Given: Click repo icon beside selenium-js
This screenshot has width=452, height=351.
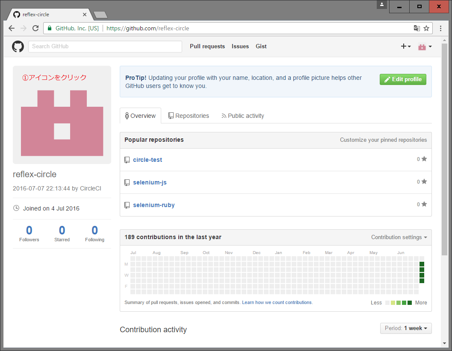Looking at the screenshot, I should (x=127, y=183).
